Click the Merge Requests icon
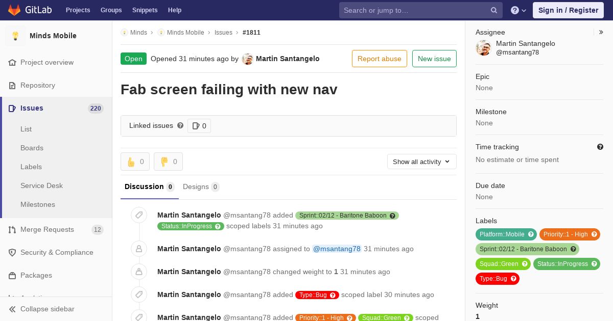This screenshot has width=613, height=321. click(x=12, y=229)
